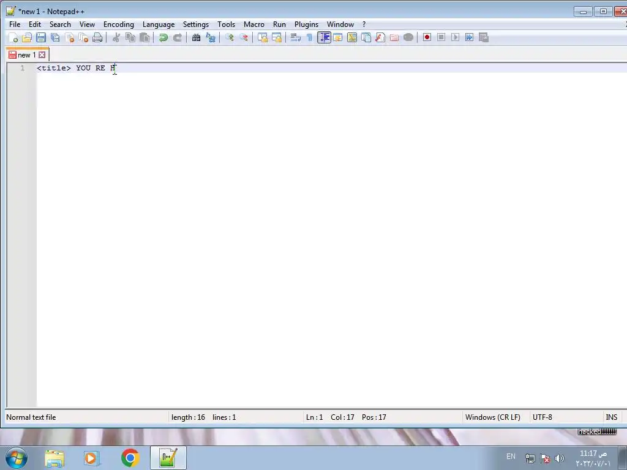Click the Document List toolbar icon
The width and height of the screenshot is (627, 470).
coord(366,37)
